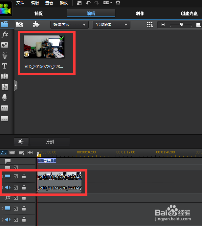The image size is (202, 226).
Task: Click the plug-ins puzzle piece icon
Action: pyautogui.click(x=36, y=24)
